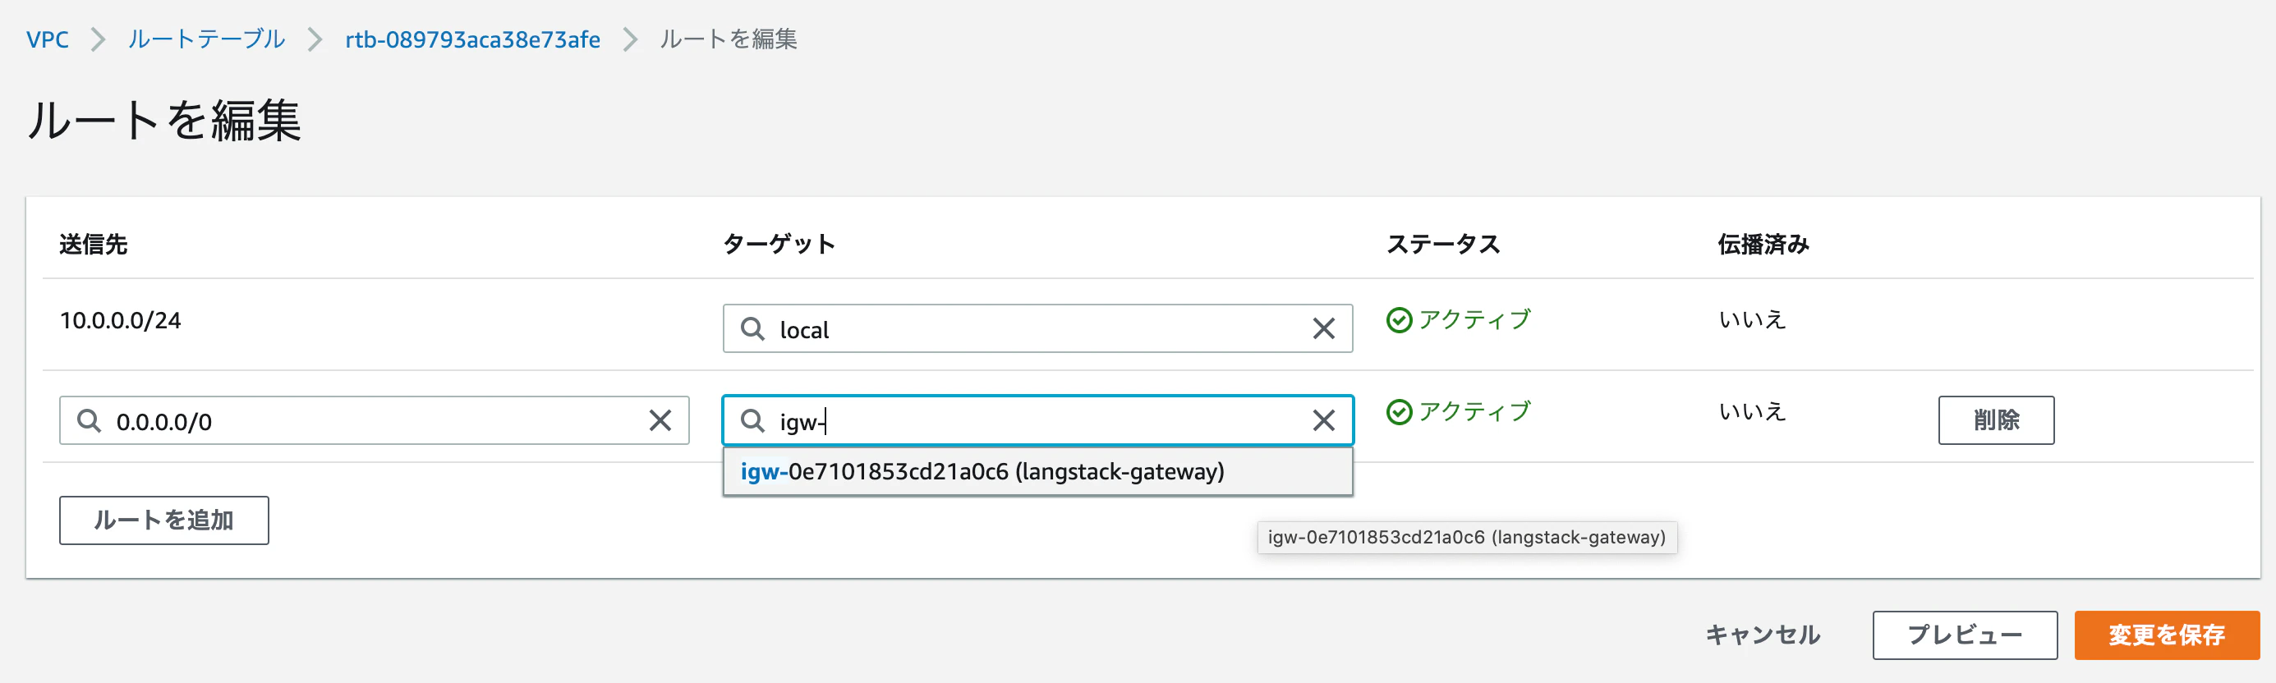Click 伝播済み column header
Image resolution: width=2276 pixels, height=683 pixels.
(1763, 245)
